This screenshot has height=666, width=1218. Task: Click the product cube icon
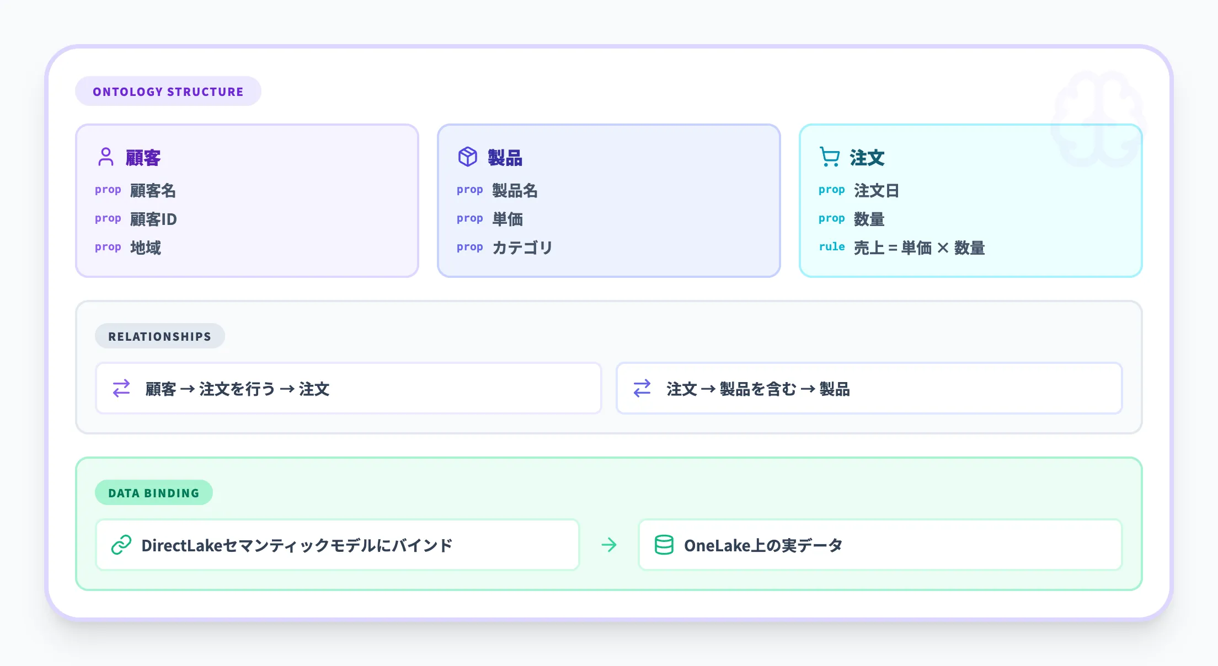[468, 157]
